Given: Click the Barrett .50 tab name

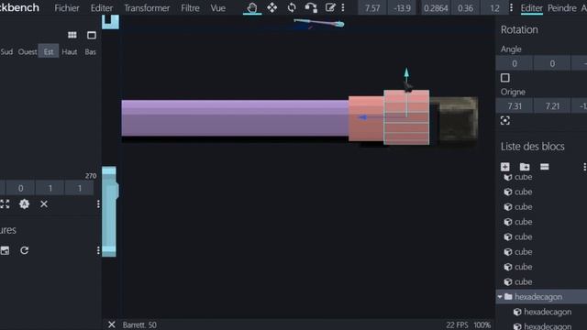Looking at the screenshot, I should pyautogui.click(x=139, y=324).
